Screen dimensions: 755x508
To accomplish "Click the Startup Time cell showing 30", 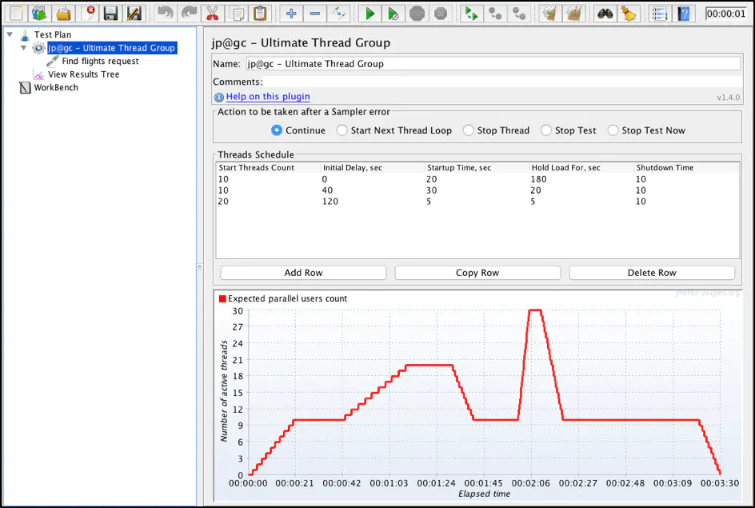I will click(x=477, y=190).
